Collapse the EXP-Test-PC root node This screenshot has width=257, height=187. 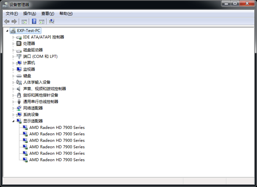7,31
